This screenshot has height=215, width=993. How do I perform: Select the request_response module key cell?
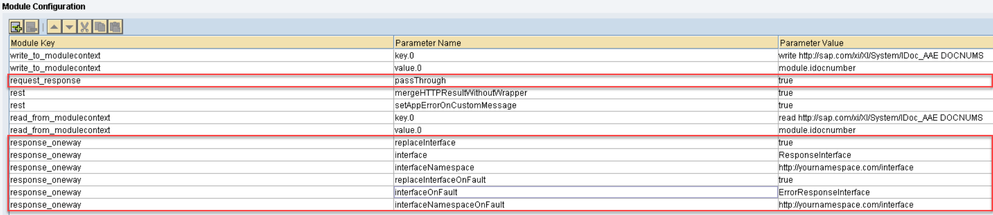201,81
